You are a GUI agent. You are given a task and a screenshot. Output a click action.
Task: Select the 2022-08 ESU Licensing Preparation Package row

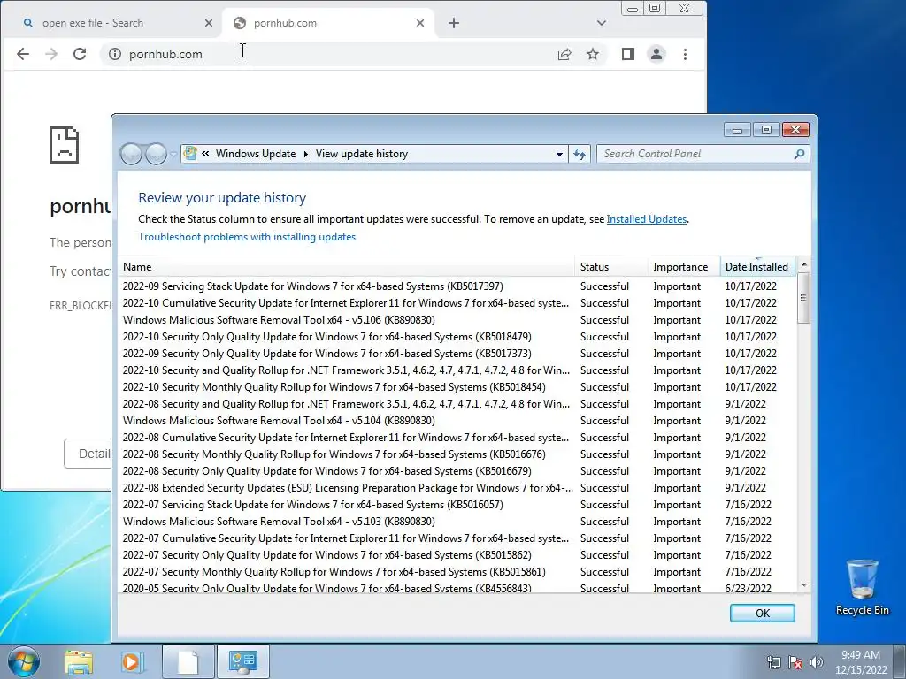[457, 488]
